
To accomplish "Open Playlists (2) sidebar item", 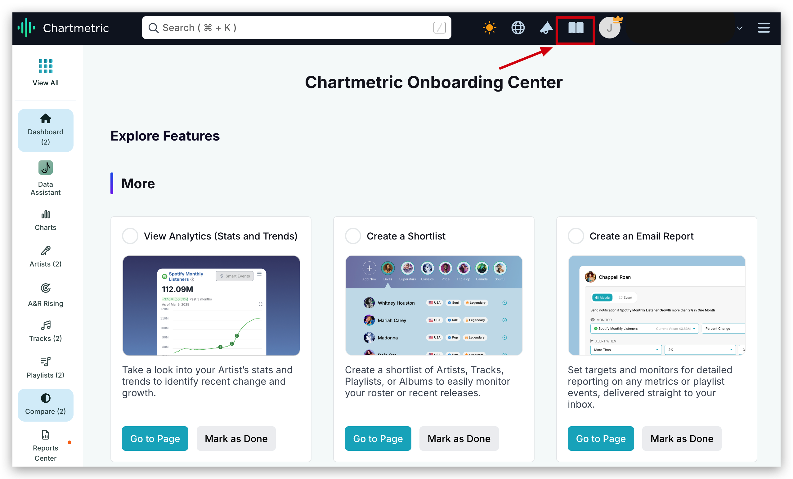I will click(x=45, y=368).
